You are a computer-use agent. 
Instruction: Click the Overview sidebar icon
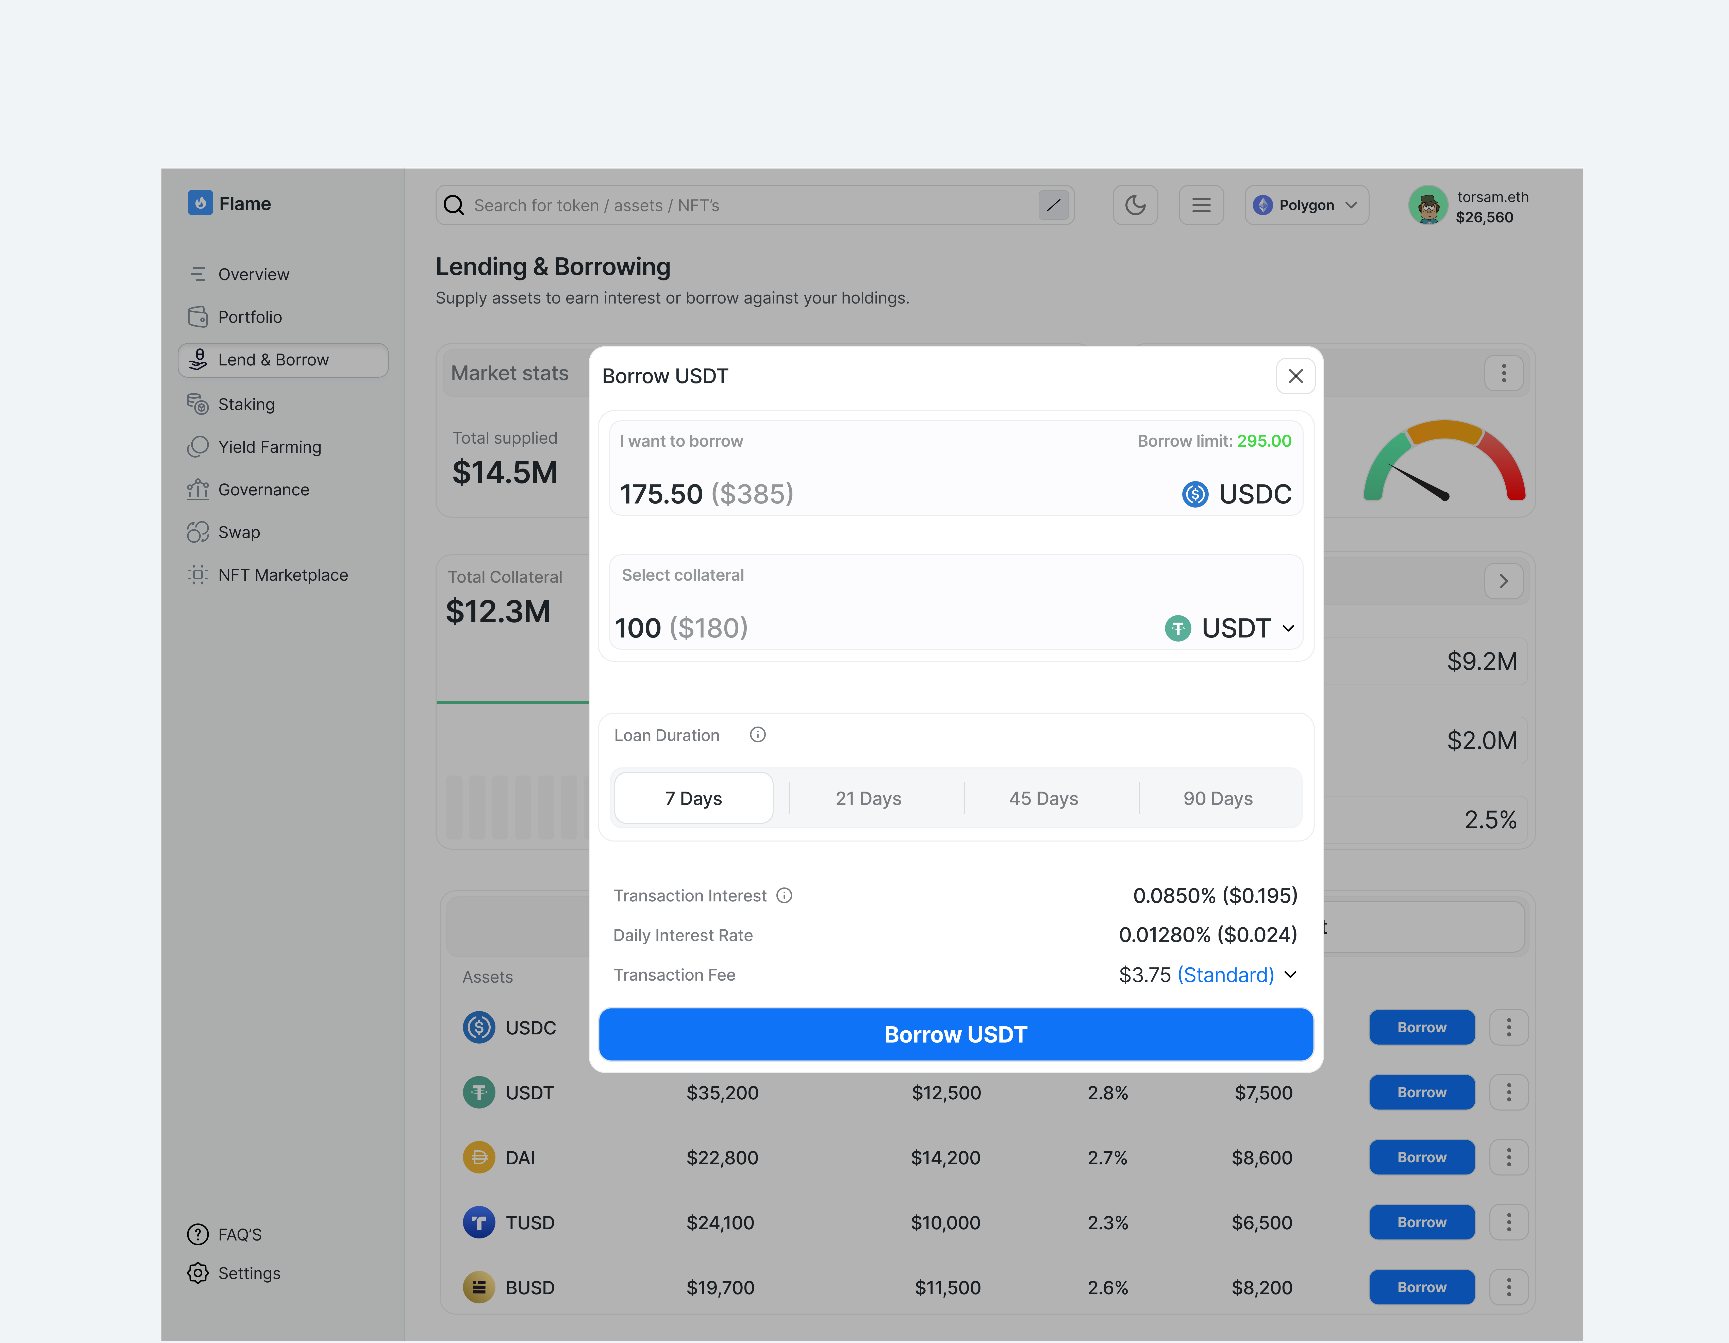[198, 275]
